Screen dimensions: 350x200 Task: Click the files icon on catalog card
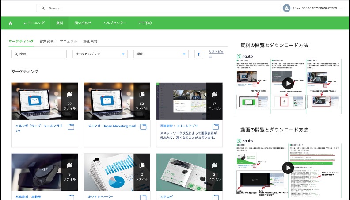214,165
